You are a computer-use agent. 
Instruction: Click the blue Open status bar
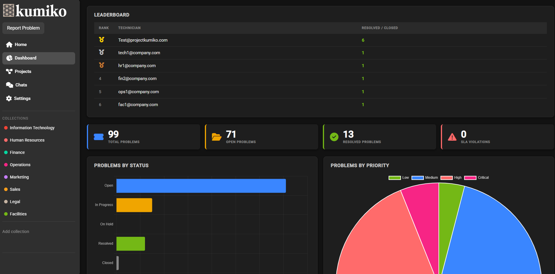point(201,186)
